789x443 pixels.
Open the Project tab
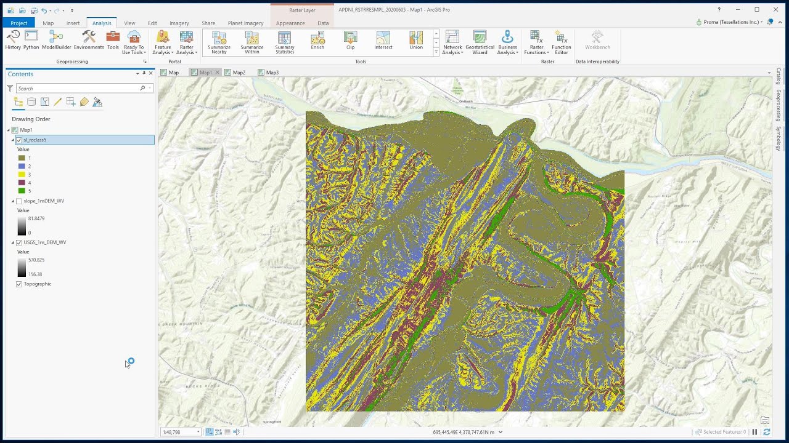[18, 23]
